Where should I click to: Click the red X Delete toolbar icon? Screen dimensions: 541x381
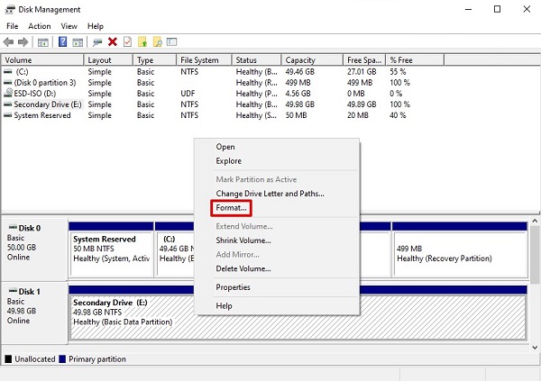point(113,41)
